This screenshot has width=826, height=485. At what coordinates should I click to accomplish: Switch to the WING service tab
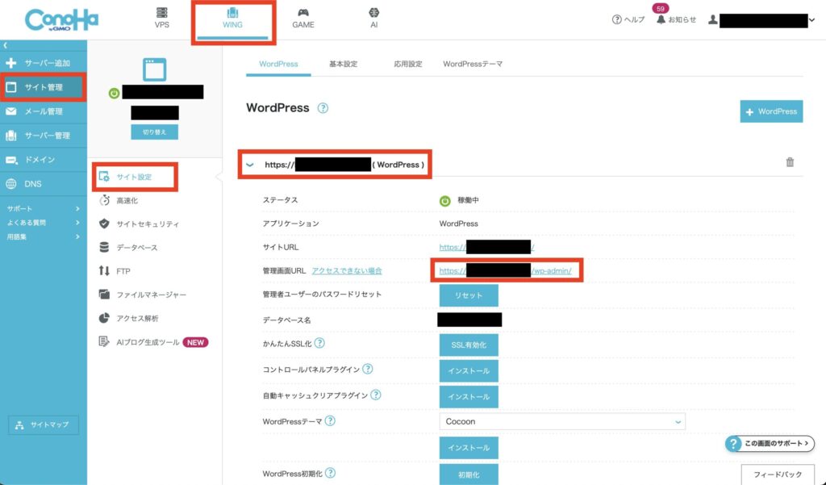[x=232, y=18]
